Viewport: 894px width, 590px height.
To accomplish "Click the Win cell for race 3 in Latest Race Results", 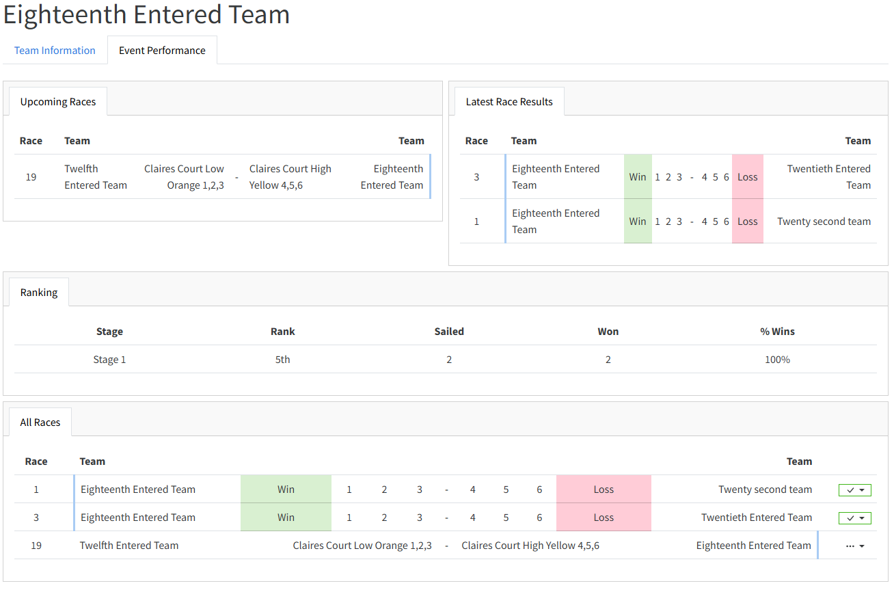I will tap(638, 177).
